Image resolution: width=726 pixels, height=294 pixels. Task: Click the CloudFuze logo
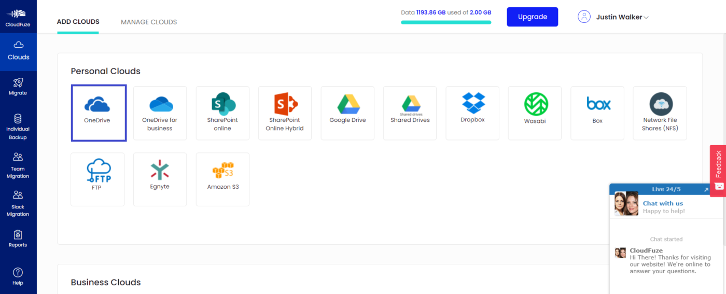coord(18,17)
